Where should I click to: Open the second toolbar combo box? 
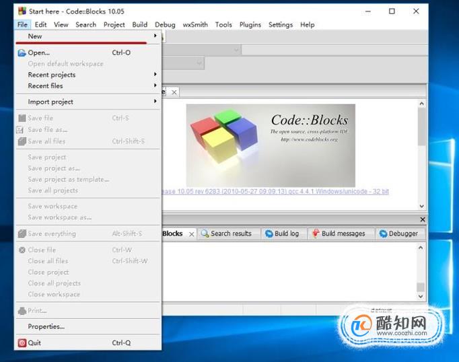tap(199, 63)
